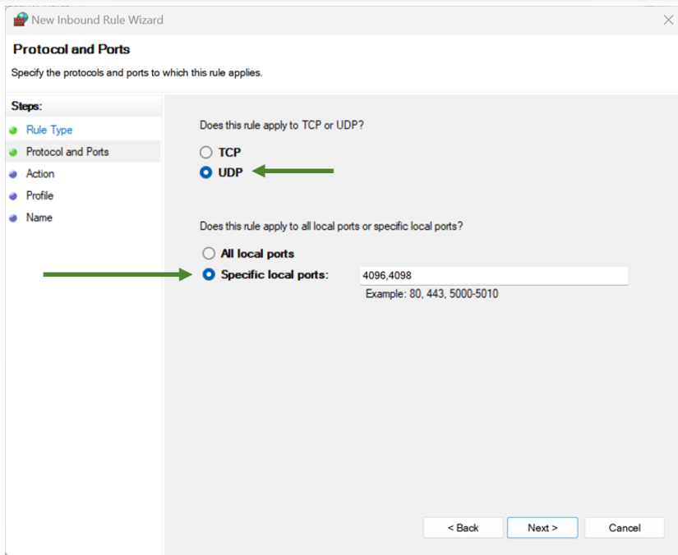Choose the All local ports option
Screen dimensions: 678x555
(x=209, y=254)
